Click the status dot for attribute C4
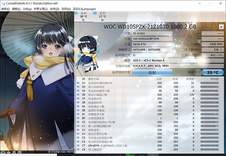Image resolution: width=226 pixels, height=156 pixels. pos(78,134)
